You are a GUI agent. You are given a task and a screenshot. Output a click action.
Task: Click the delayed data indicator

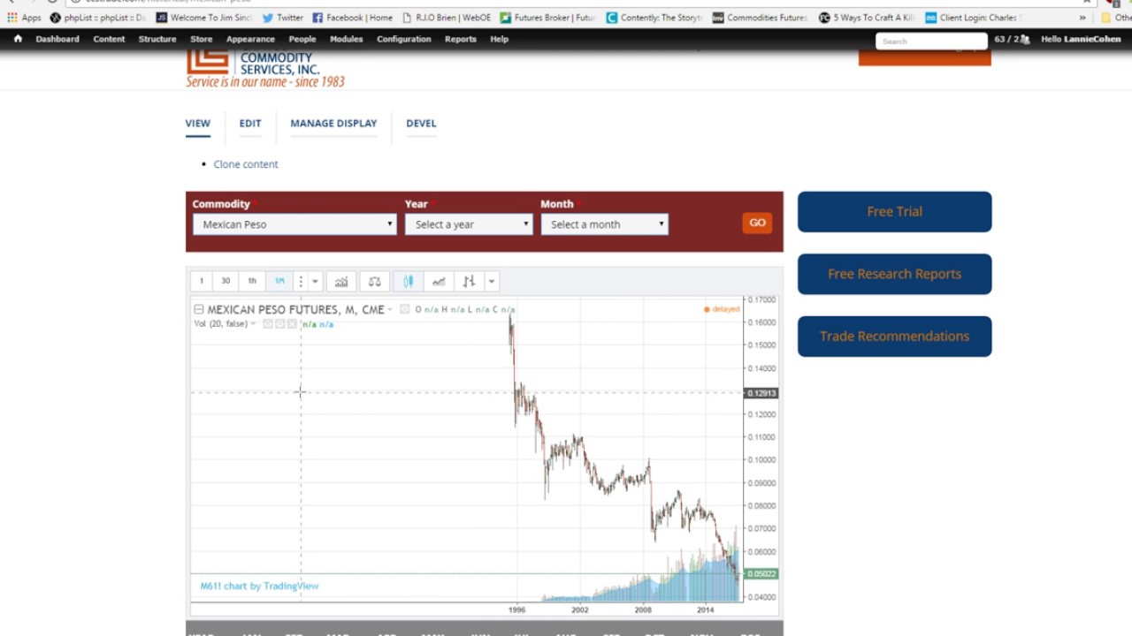tap(722, 309)
